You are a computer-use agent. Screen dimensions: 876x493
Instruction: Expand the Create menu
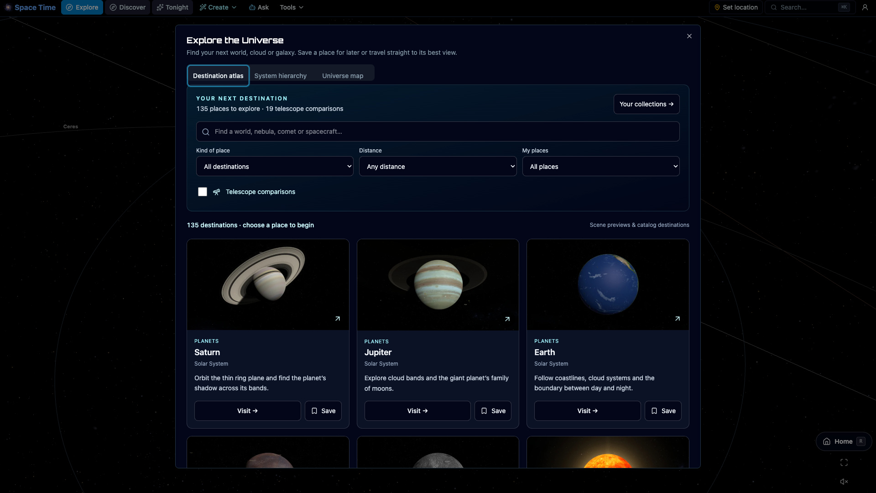(218, 7)
